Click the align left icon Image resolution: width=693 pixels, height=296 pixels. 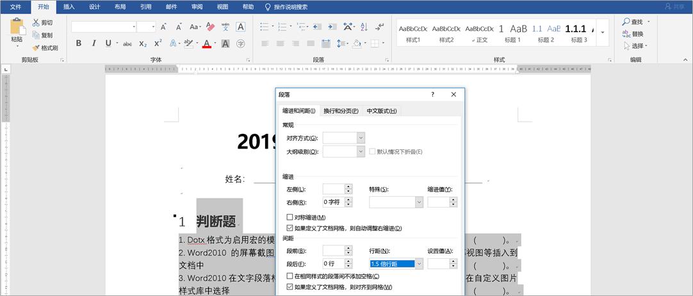point(265,44)
